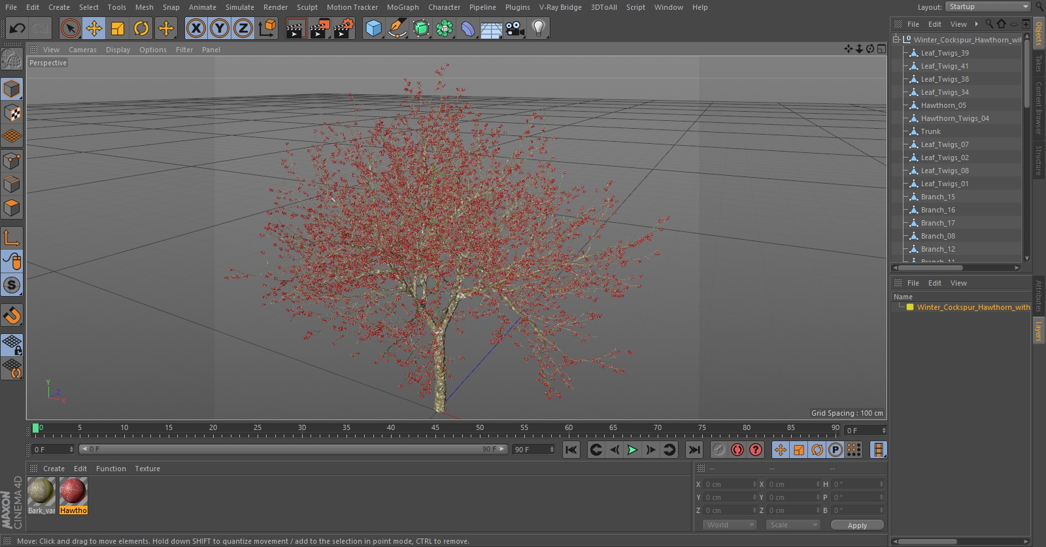The width and height of the screenshot is (1046, 547).
Task: Select the Hawthorn red material
Action: click(73, 491)
